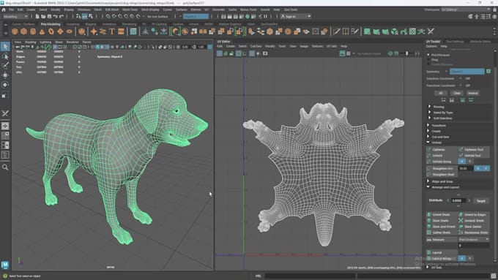498x280 pixels.
Task: Switch to the Poly Modeling shelf tab
Action: (51, 24)
